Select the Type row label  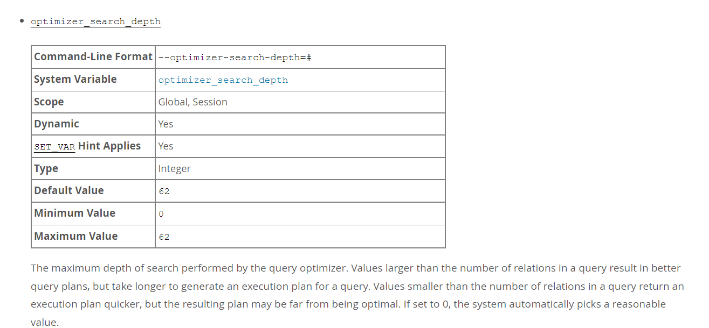[46, 168]
